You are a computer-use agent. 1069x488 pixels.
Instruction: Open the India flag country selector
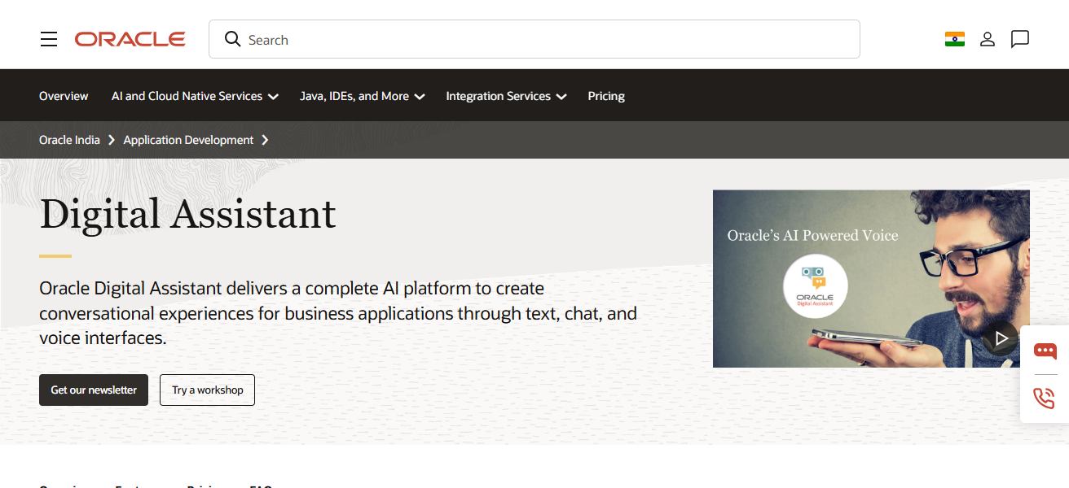(955, 39)
